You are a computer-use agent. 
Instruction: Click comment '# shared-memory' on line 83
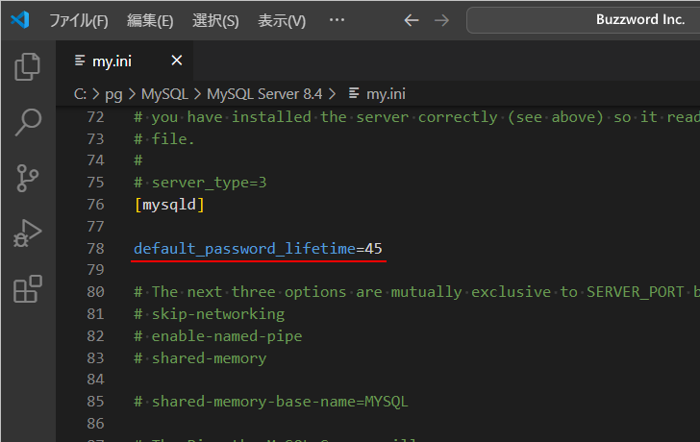click(200, 358)
